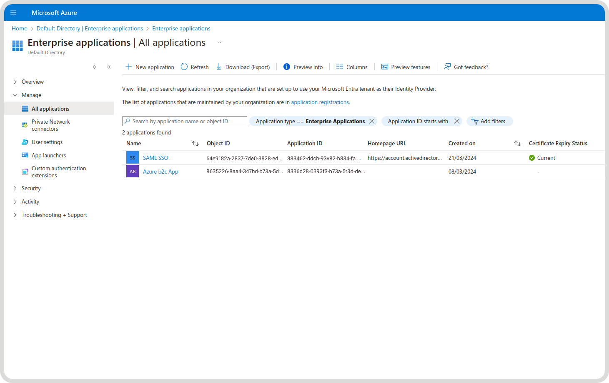Image resolution: width=609 pixels, height=383 pixels.
Task: Expand the Security section
Action: pyautogui.click(x=15, y=188)
